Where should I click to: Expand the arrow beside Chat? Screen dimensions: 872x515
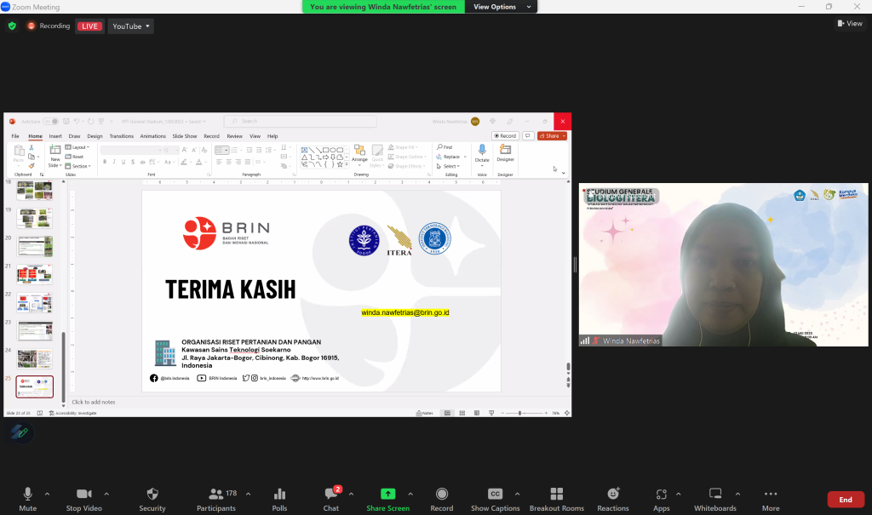(351, 494)
